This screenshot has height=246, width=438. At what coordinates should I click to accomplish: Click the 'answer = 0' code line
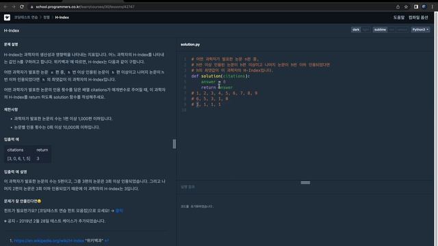(x=213, y=82)
